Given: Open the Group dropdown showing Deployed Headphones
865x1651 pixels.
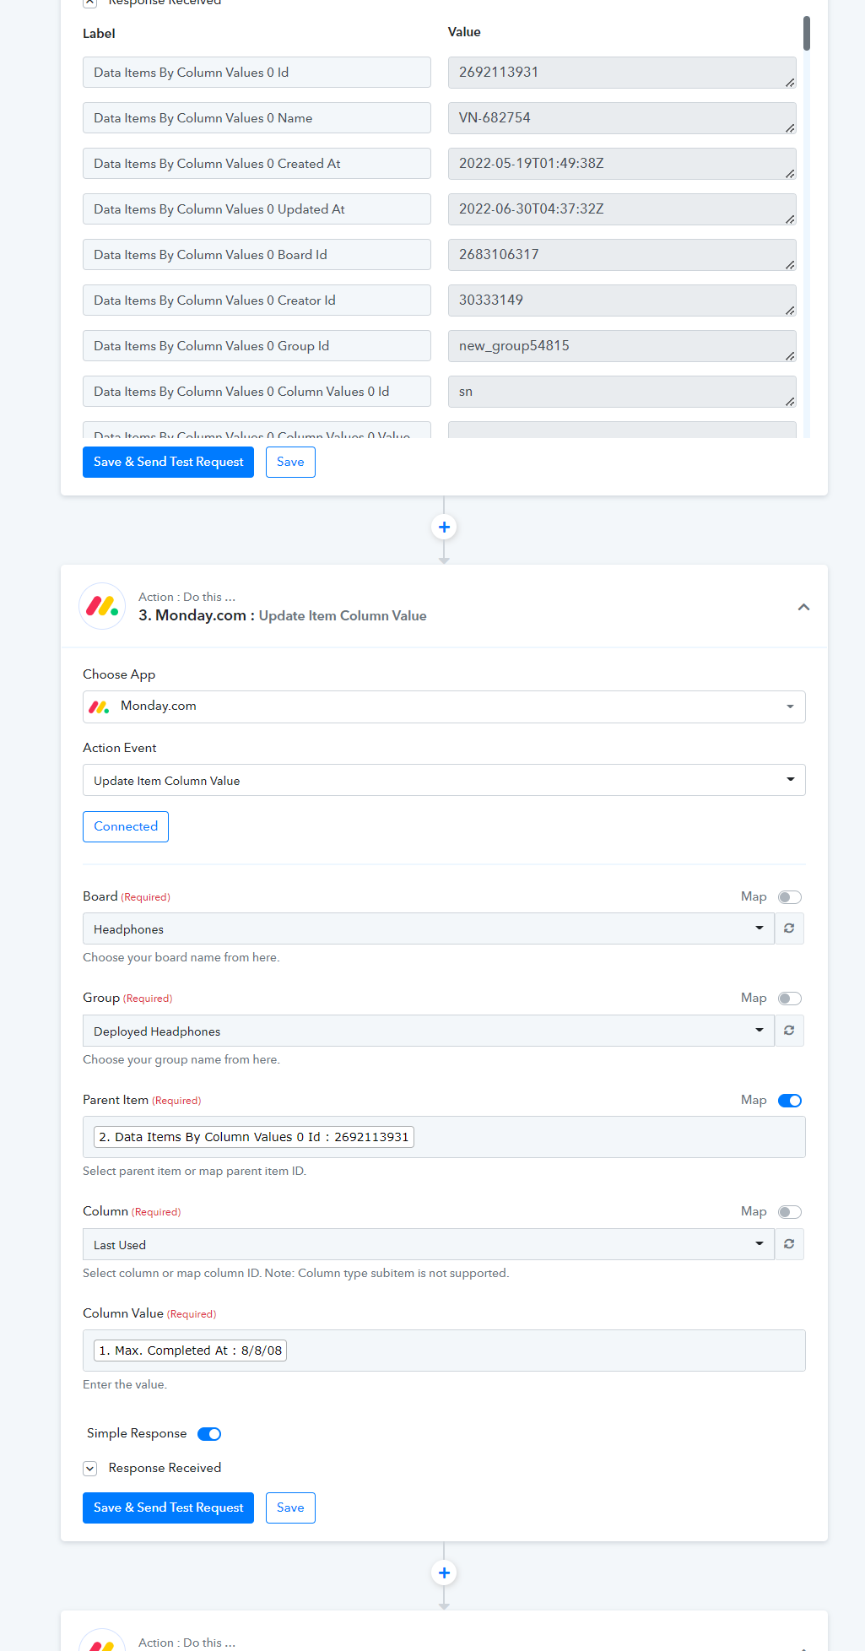Looking at the screenshot, I should (x=429, y=1031).
